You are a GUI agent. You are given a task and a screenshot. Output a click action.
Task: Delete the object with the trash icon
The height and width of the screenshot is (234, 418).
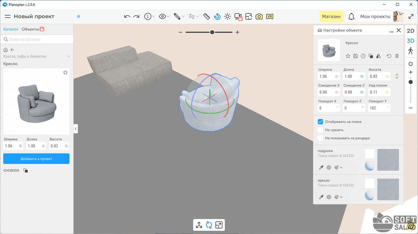coord(397,56)
